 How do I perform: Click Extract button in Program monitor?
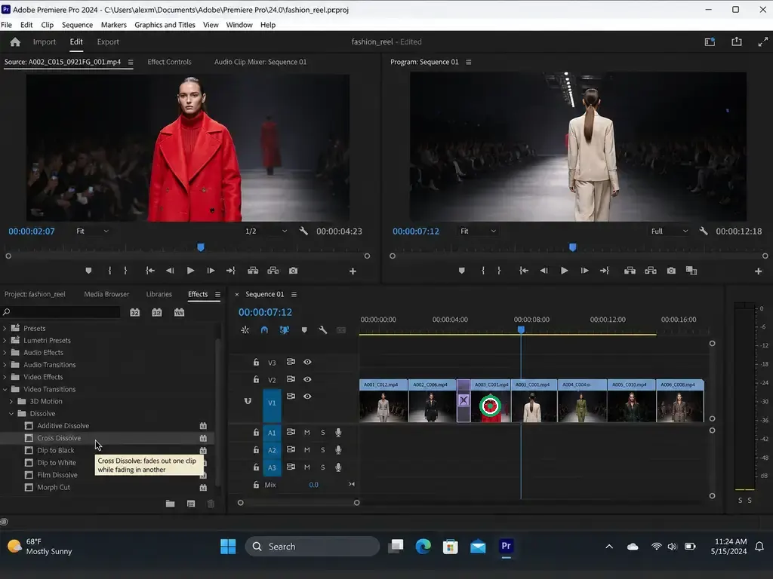[x=651, y=271]
